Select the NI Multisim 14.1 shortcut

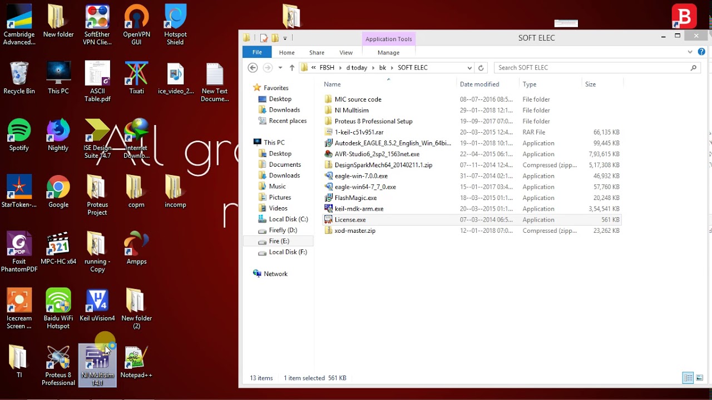97,366
